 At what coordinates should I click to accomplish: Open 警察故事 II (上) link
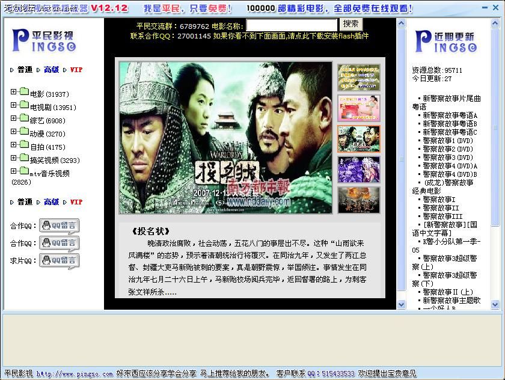coord(448,292)
